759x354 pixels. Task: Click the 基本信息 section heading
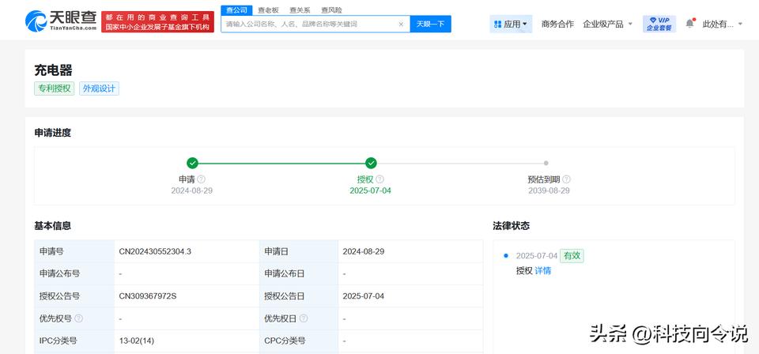[x=53, y=226]
